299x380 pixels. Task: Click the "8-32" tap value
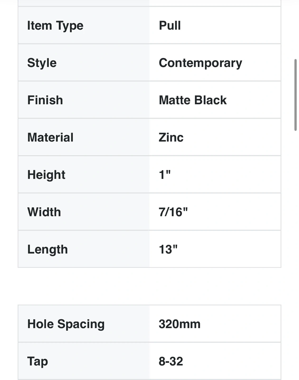pos(171,361)
